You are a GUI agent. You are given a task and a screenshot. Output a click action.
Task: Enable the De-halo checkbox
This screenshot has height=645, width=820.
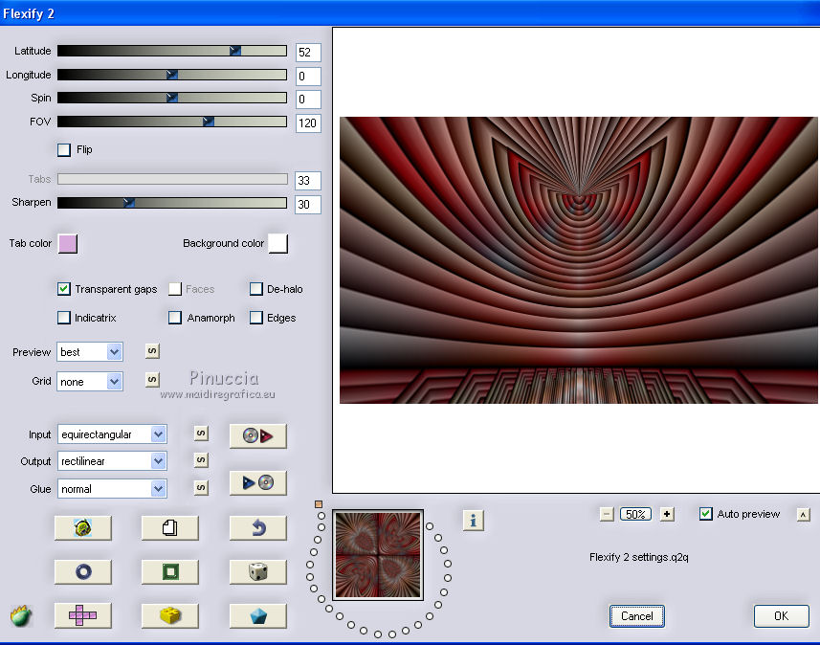pos(256,289)
